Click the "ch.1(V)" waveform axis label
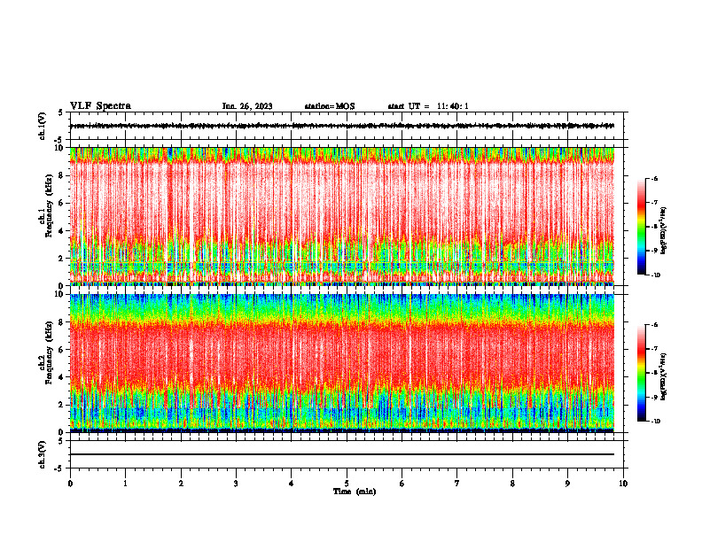702x542 pixels. pos(43,126)
